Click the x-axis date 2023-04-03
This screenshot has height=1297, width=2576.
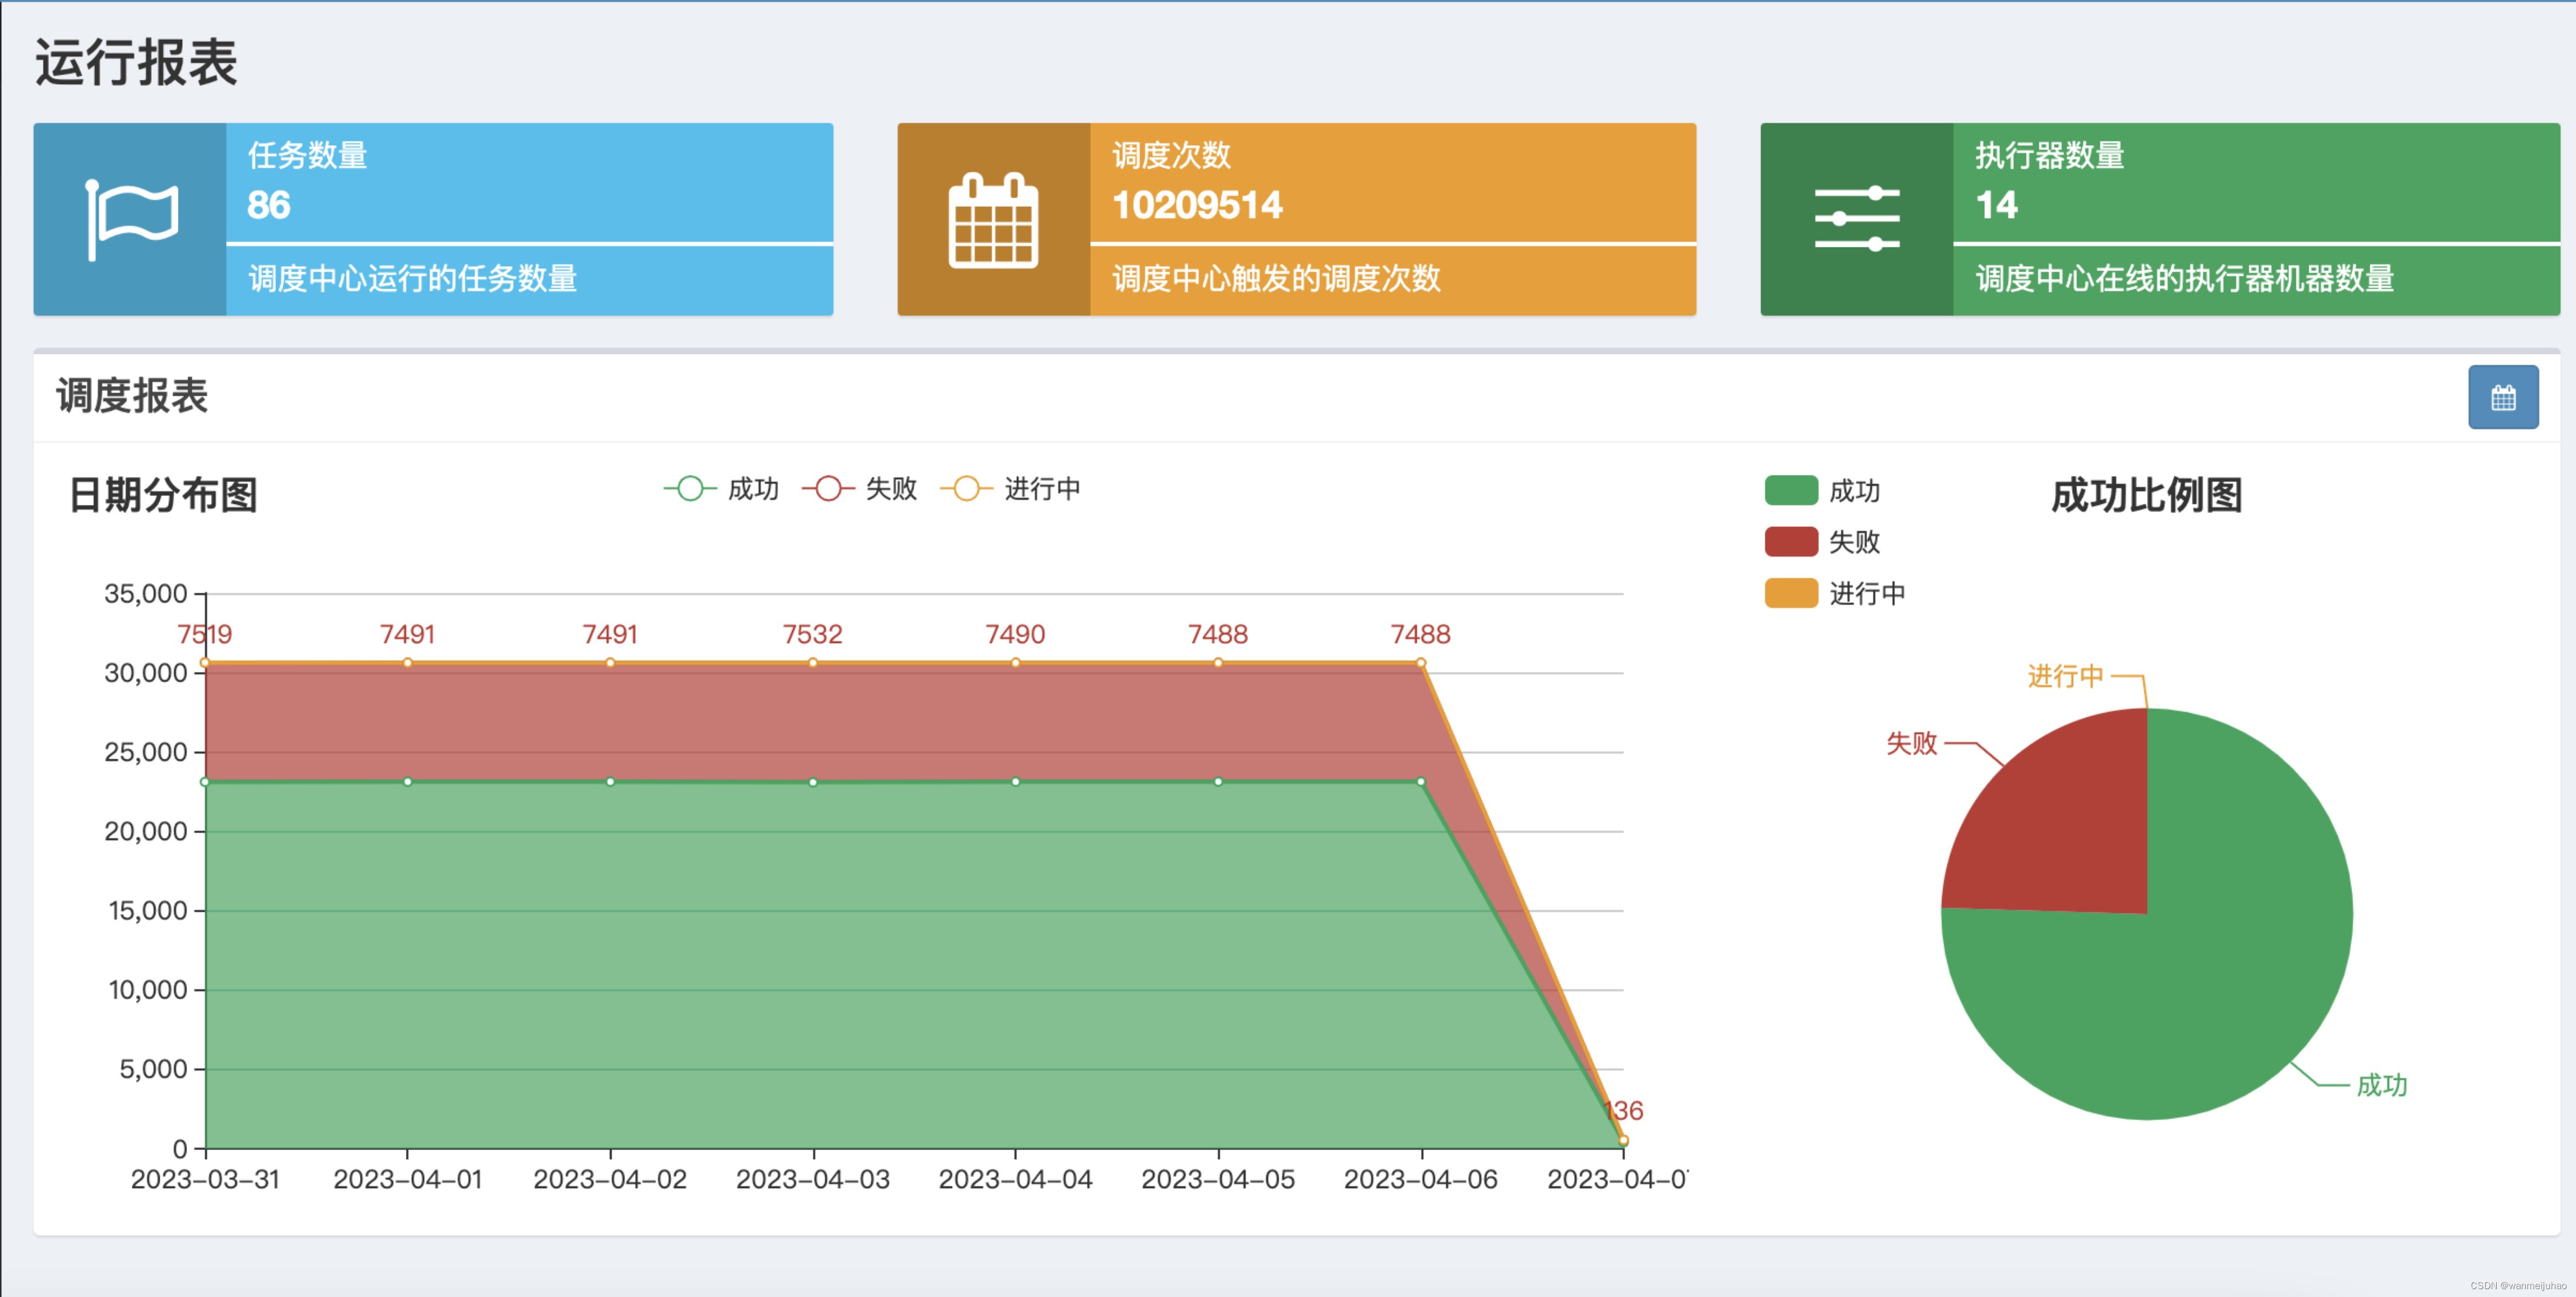(x=813, y=1179)
